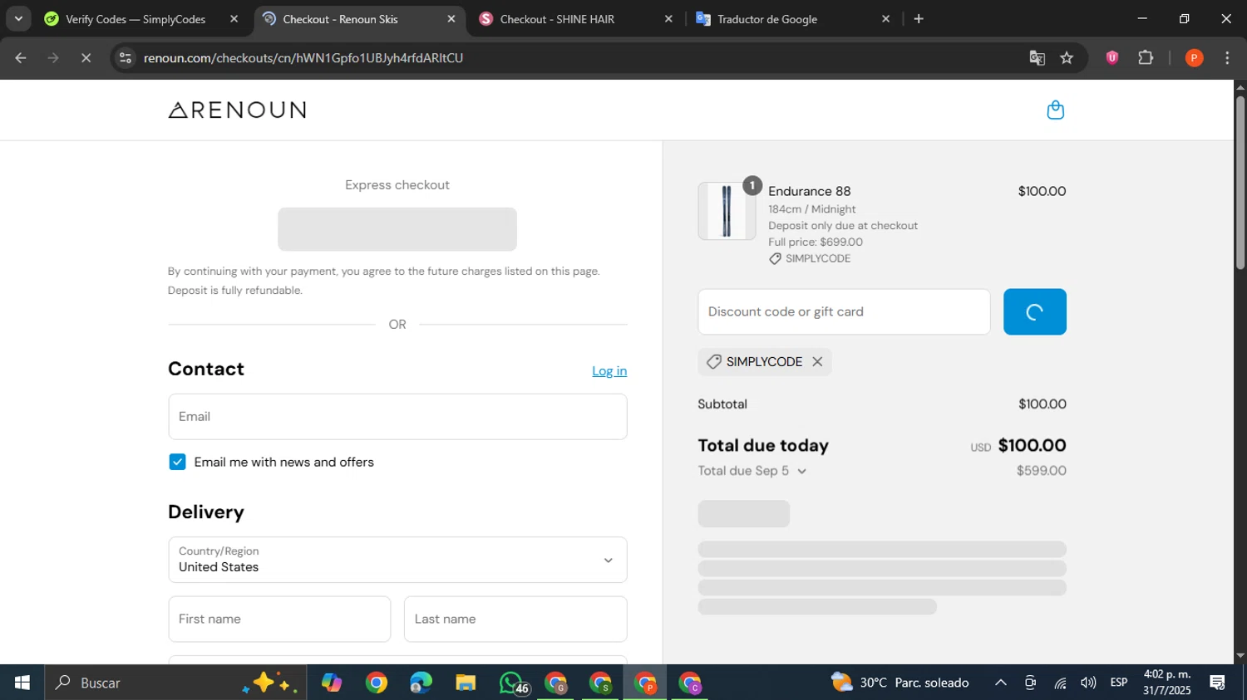Click the Endurance 88 product name
This screenshot has height=700, width=1247.
click(x=810, y=191)
